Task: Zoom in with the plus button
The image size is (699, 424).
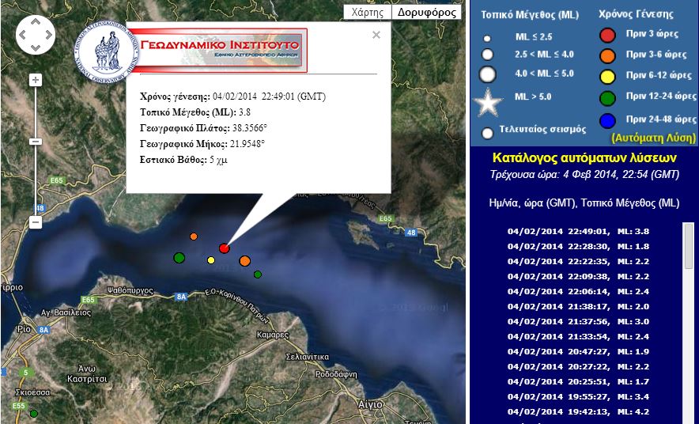Action: click(x=36, y=80)
